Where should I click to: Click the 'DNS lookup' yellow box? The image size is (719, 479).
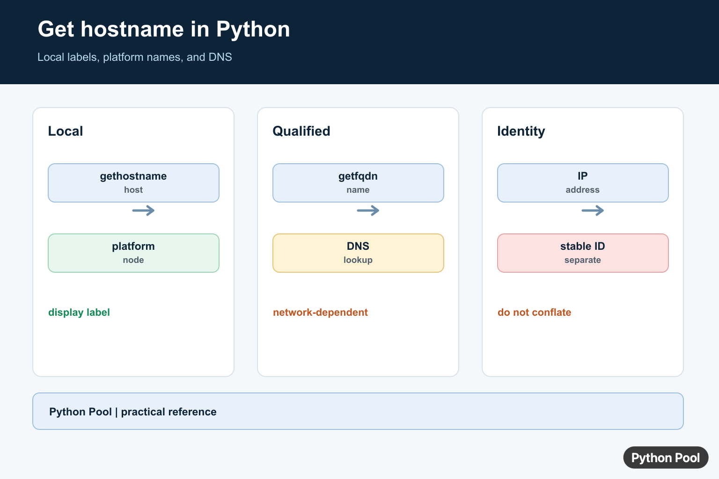click(x=358, y=253)
